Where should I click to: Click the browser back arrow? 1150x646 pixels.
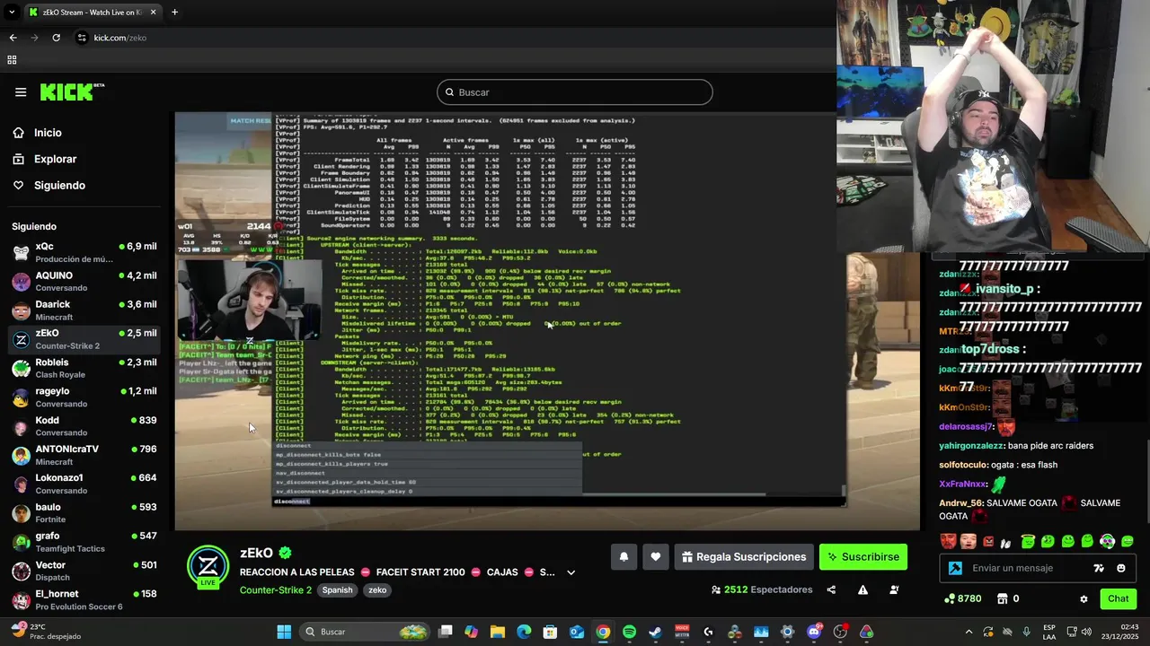[x=13, y=38]
